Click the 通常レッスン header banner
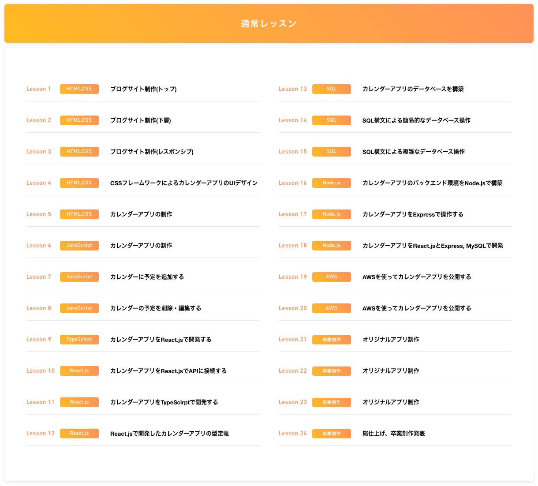This screenshot has width=538, height=486. coord(269,24)
